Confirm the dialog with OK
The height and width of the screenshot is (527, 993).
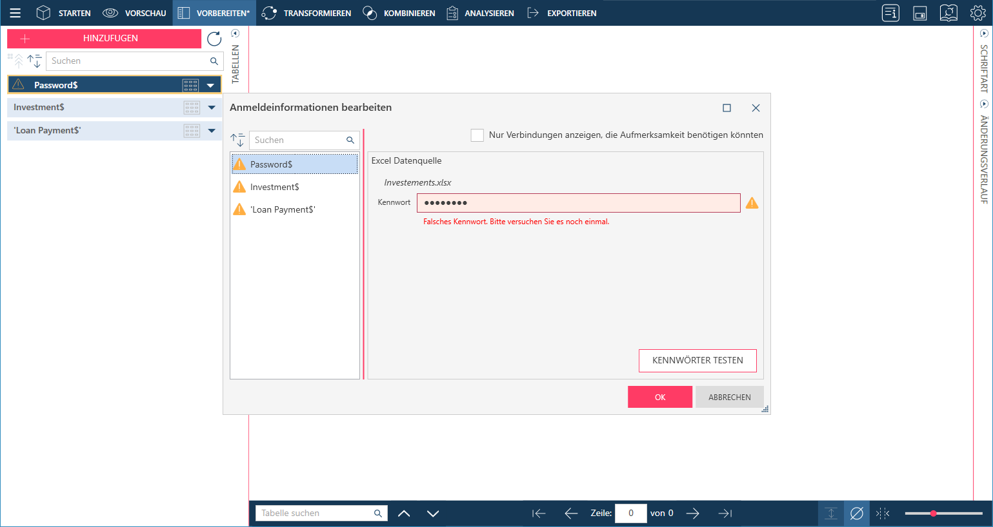tap(660, 397)
